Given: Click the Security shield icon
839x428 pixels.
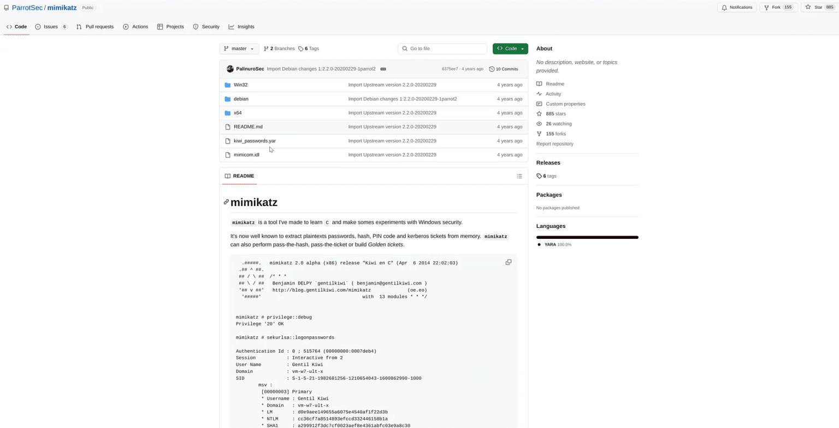Looking at the screenshot, I should pyautogui.click(x=195, y=26).
